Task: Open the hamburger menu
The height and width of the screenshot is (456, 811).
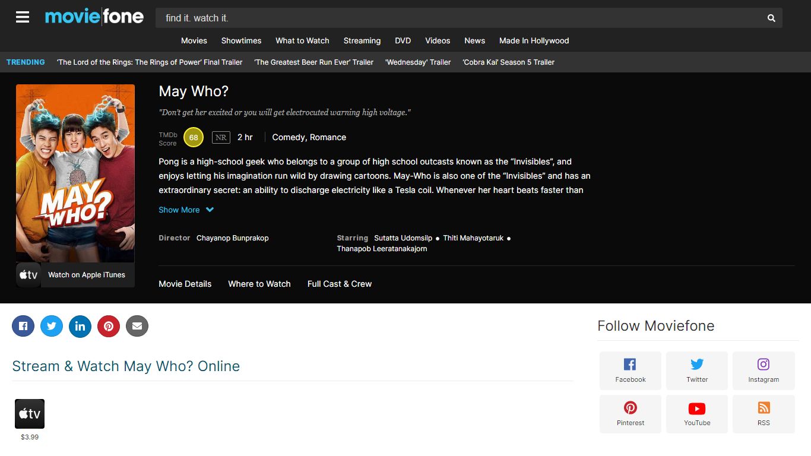Action: tap(23, 17)
